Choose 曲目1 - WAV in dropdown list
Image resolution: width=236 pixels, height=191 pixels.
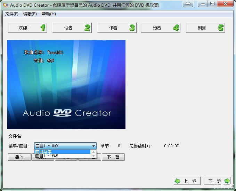63,156
